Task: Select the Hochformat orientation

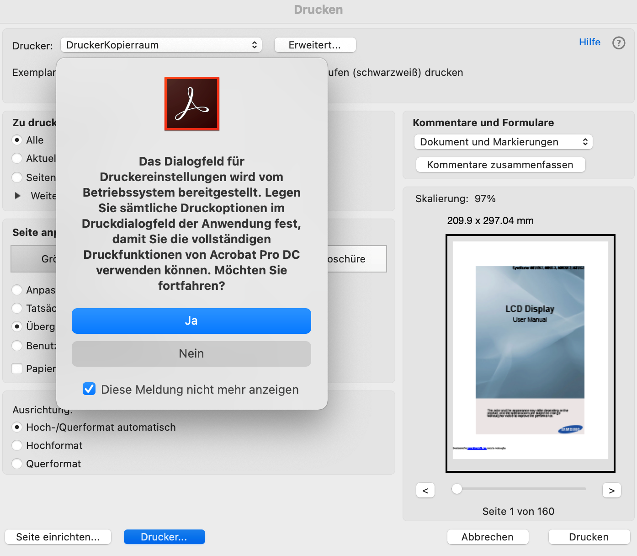Action: (x=17, y=445)
